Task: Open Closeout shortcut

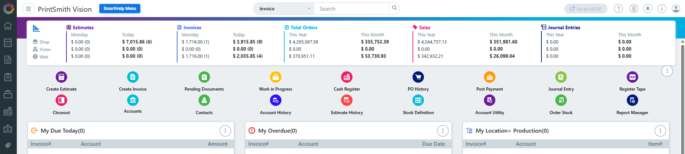Action: pos(61,105)
